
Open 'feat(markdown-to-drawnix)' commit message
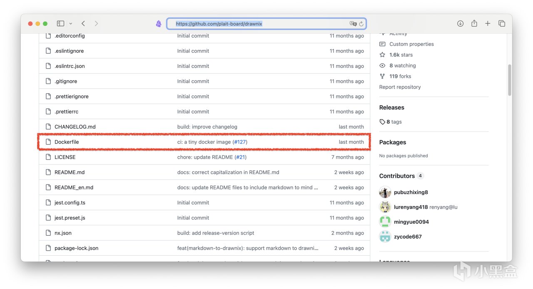tap(248, 248)
